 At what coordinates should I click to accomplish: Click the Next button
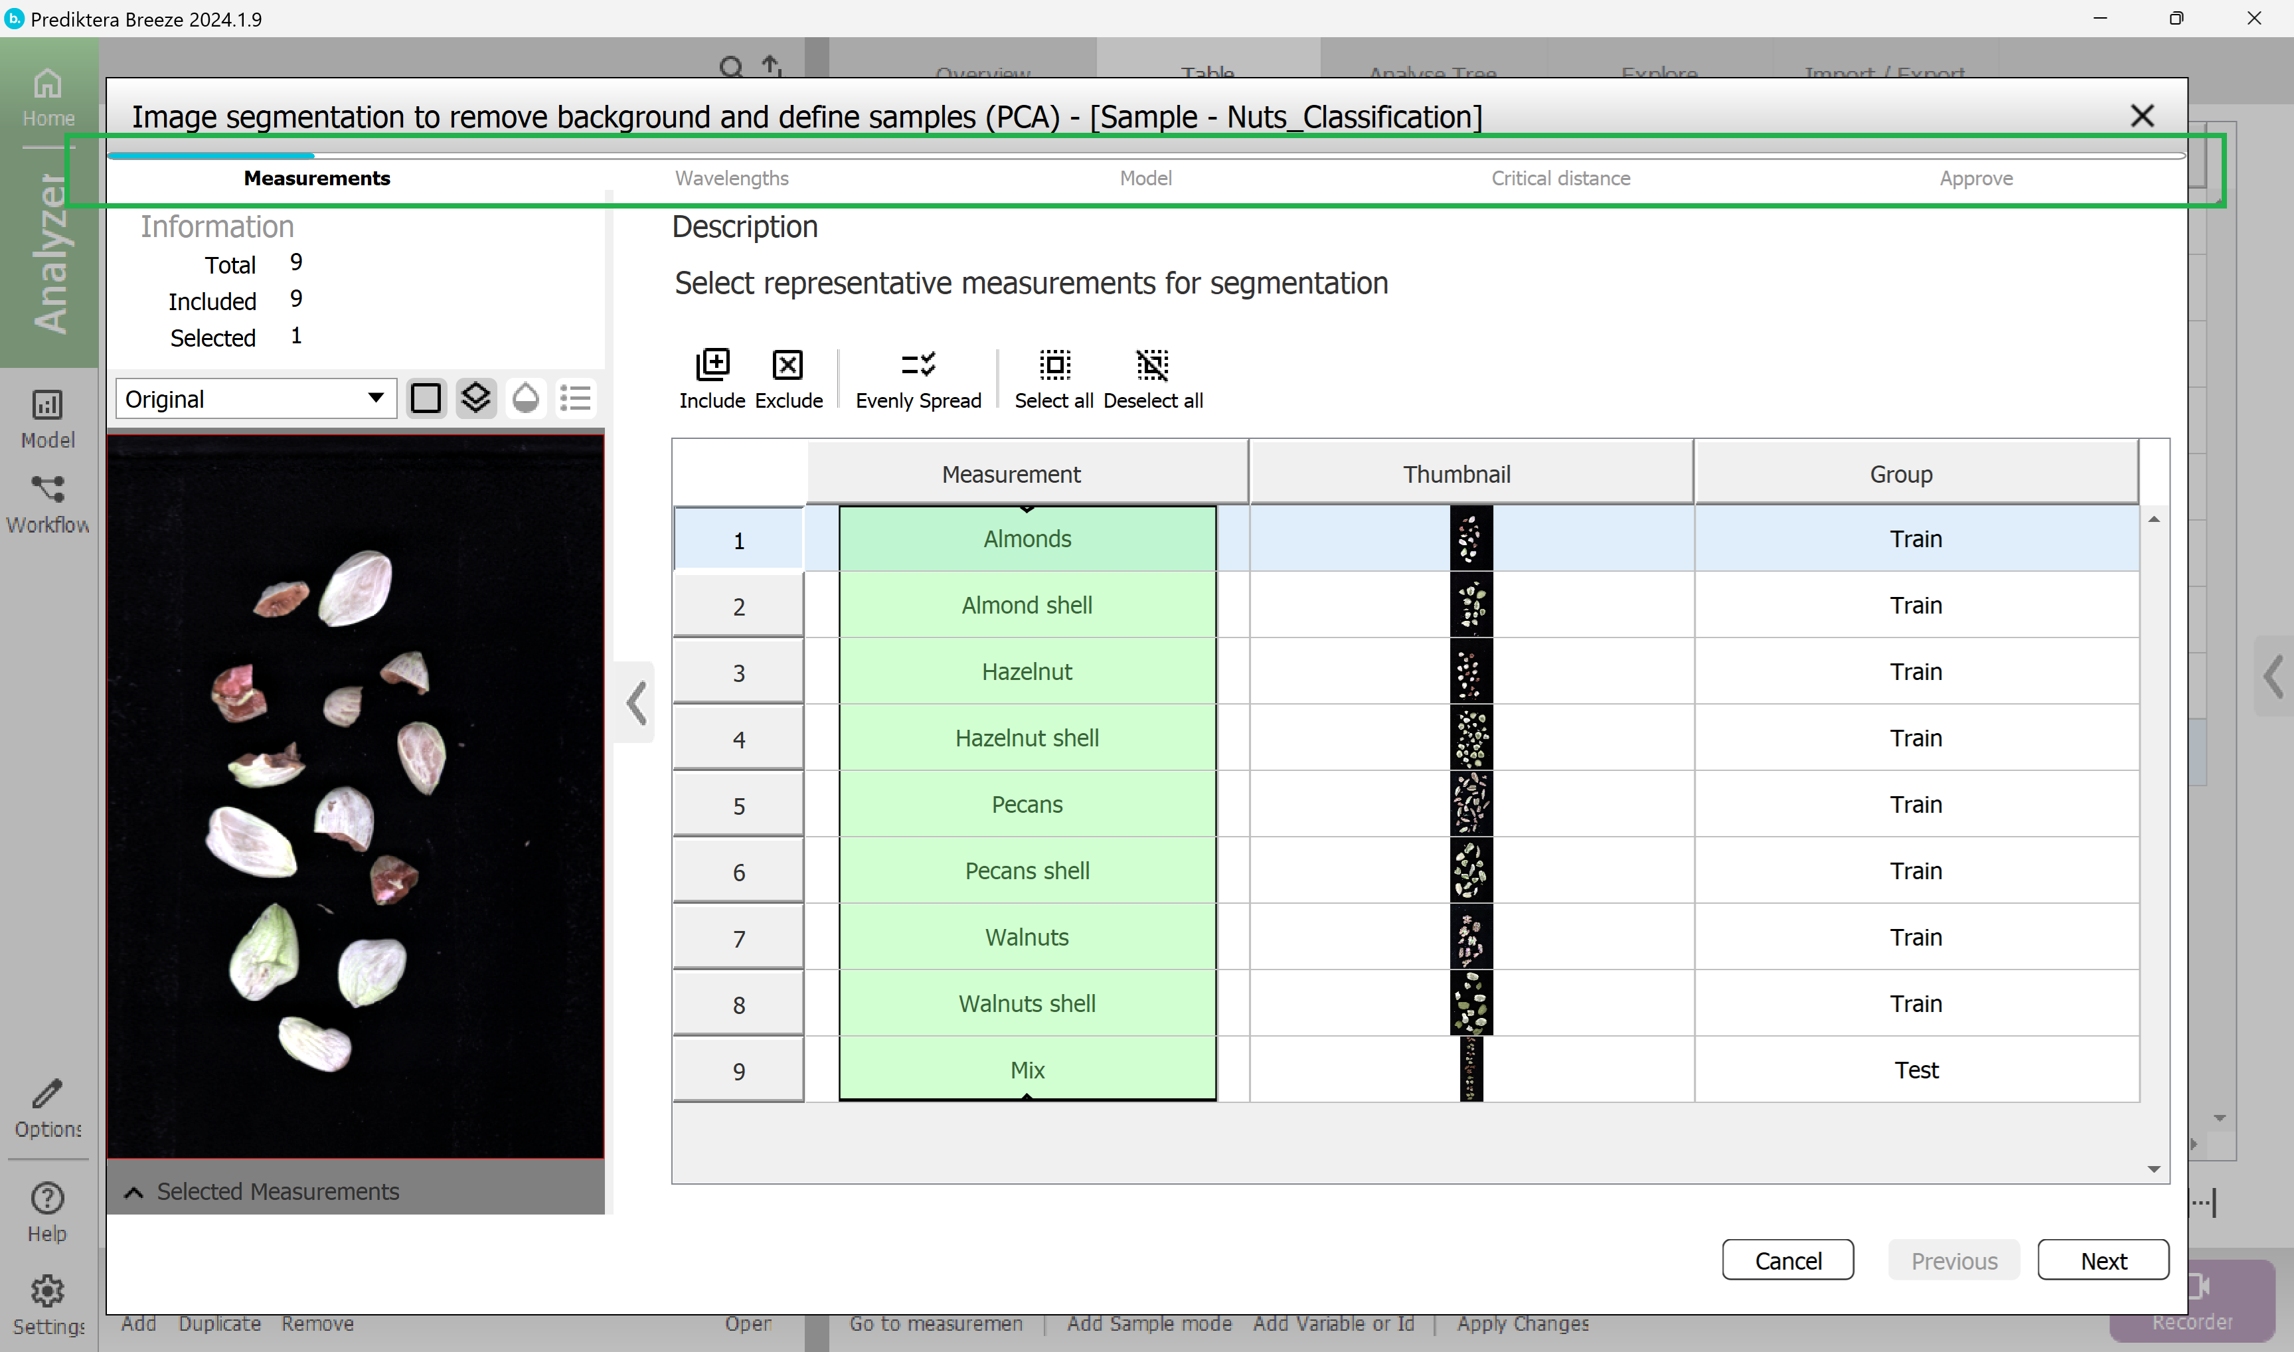click(x=2103, y=1260)
